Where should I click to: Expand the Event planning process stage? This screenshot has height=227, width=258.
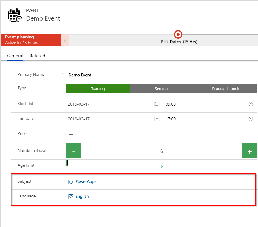click(x=31, y=40)
